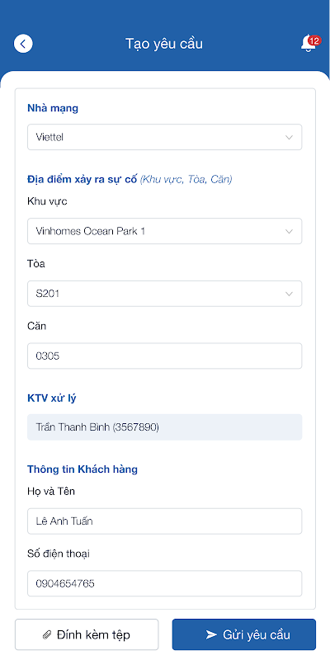
Task: Click the Số điện thoại phone field
Action: (x=164, y=583)
